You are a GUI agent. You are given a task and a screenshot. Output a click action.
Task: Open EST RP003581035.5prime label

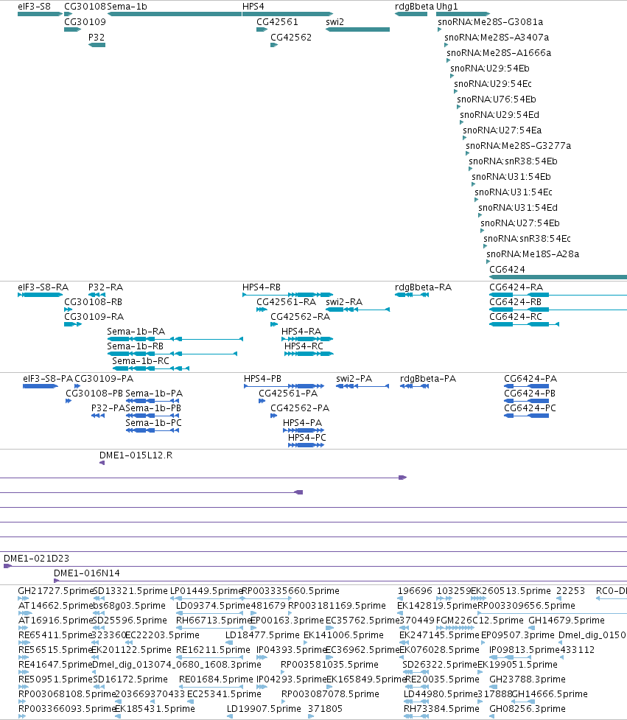click(x=329, y=665)
